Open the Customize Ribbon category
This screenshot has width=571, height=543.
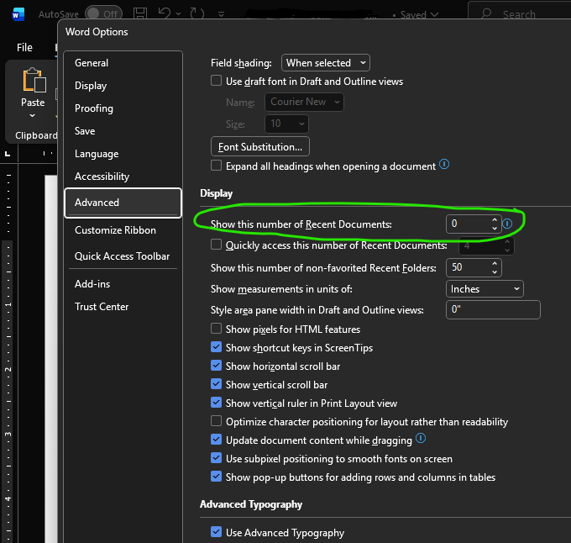click(x=123, y=230)
